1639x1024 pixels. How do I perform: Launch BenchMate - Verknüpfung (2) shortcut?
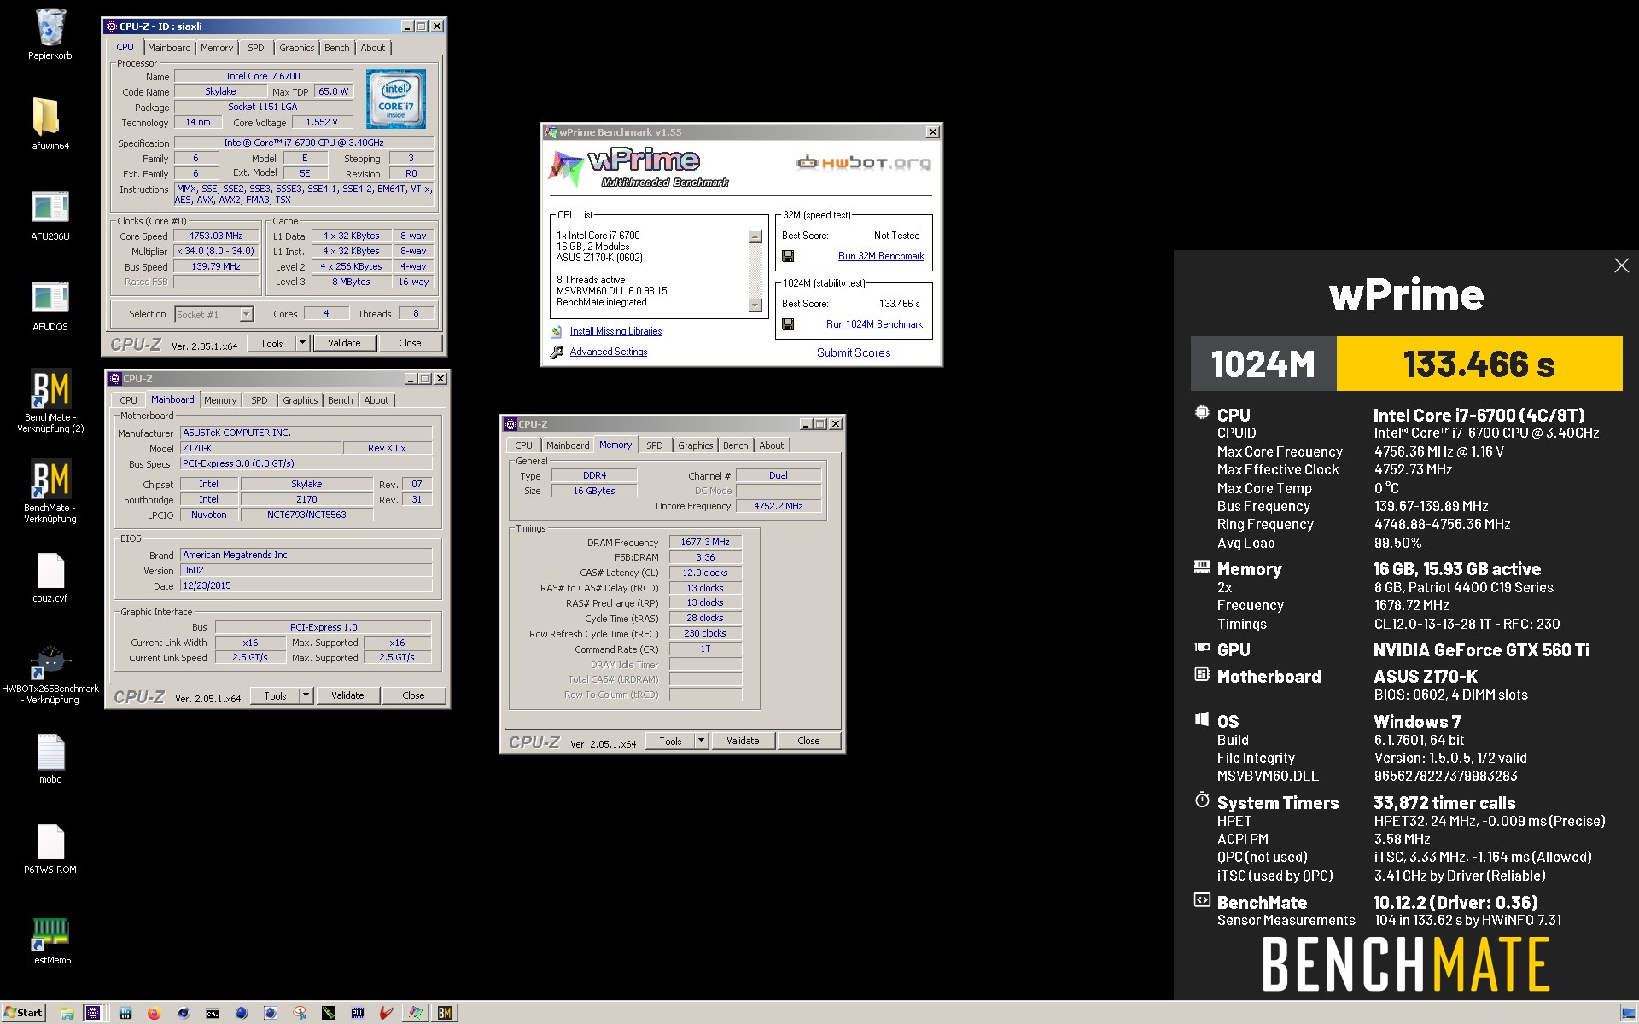point(50,389)
